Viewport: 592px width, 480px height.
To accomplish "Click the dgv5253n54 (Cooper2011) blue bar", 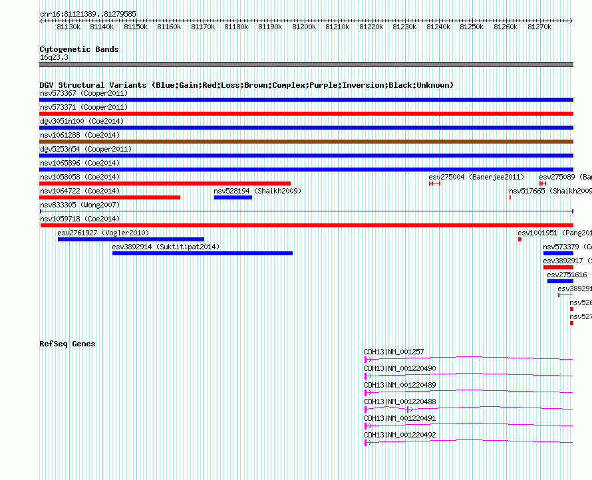I will pos(306,156).
